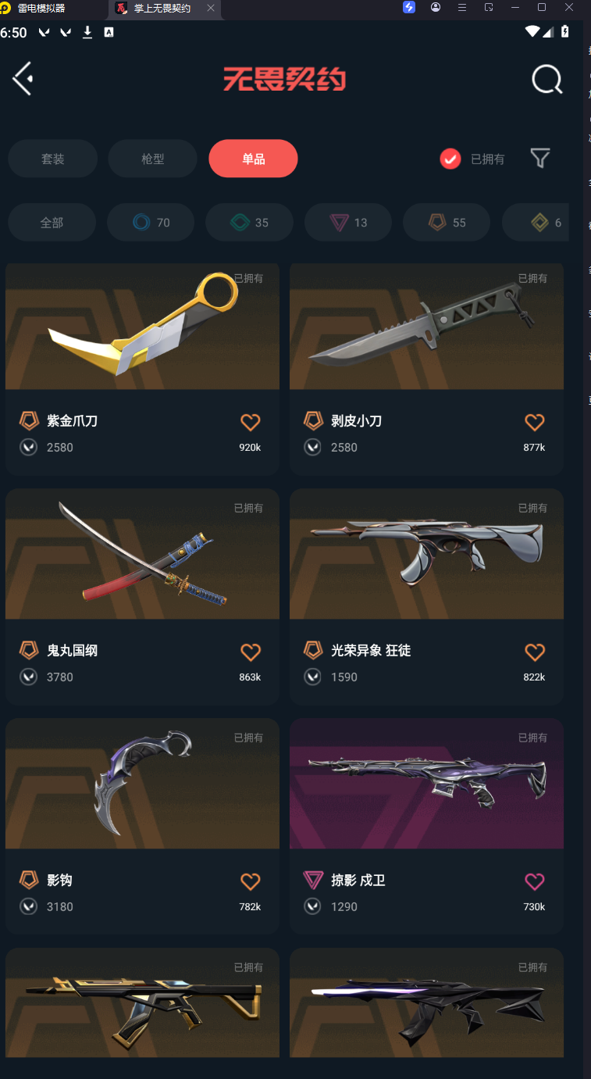The height and width of the screenshot is (1079, 591).
Task: Tap the back arrow icon
Action: tap(23, 79)
